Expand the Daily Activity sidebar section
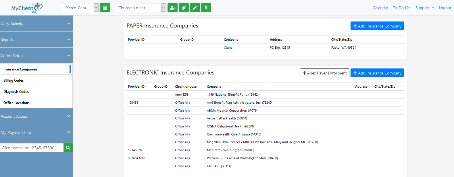Screen dimensions: 454x177 point(36,23)
